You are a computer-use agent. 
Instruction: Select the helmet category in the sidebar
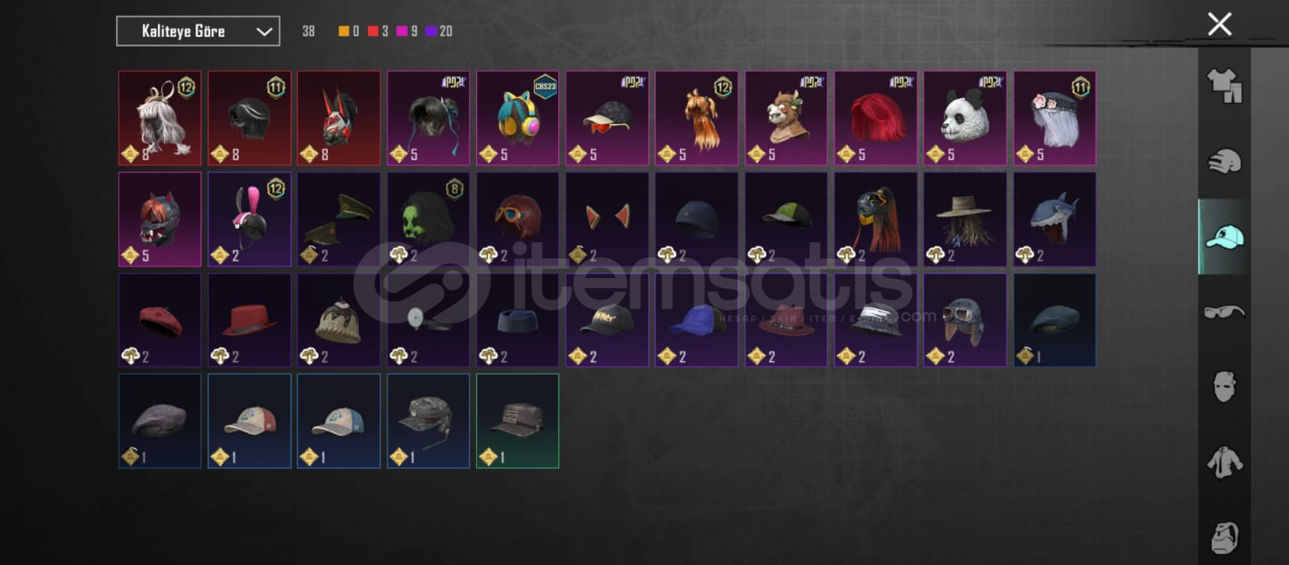tap(1224, 162)
